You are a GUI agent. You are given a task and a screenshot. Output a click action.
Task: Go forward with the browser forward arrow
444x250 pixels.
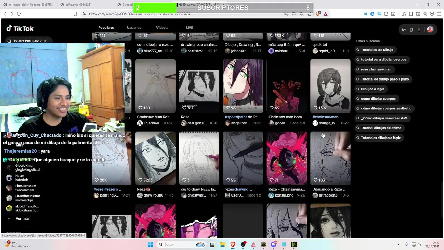coord(12,14)
